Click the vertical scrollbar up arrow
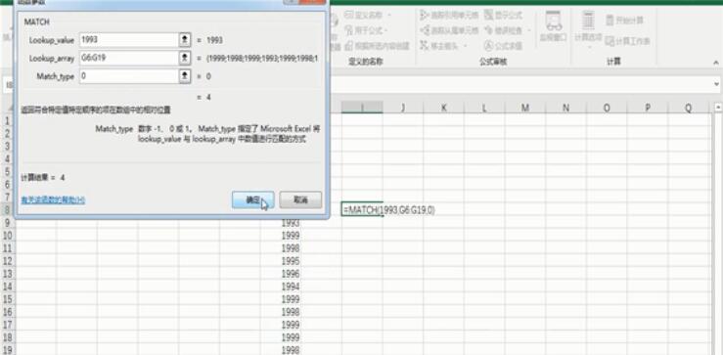 (717, 107)
